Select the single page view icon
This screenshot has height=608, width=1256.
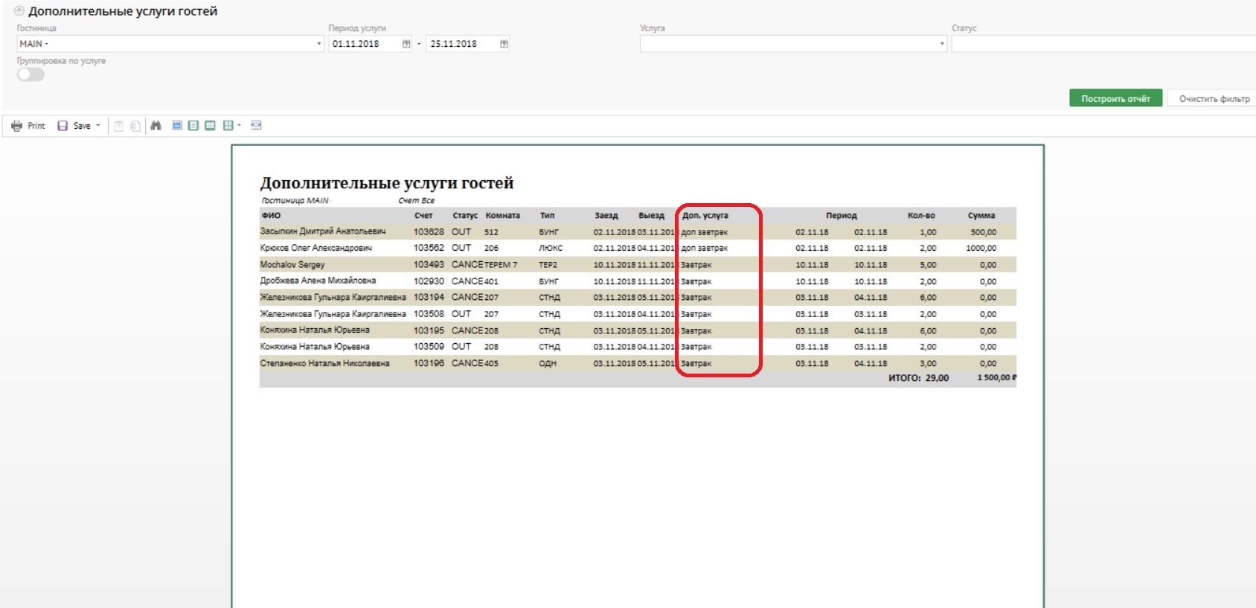click(x=193, y=126)
